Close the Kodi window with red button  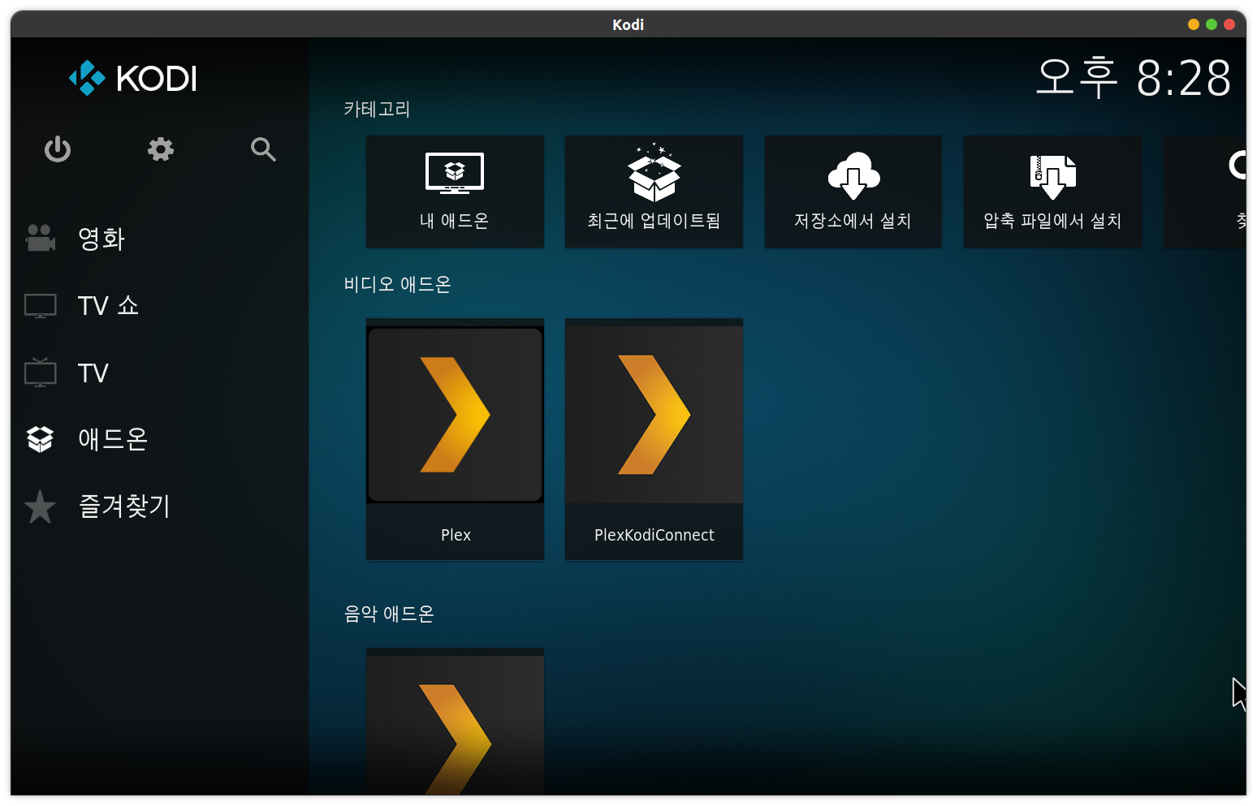point(1229,24)
